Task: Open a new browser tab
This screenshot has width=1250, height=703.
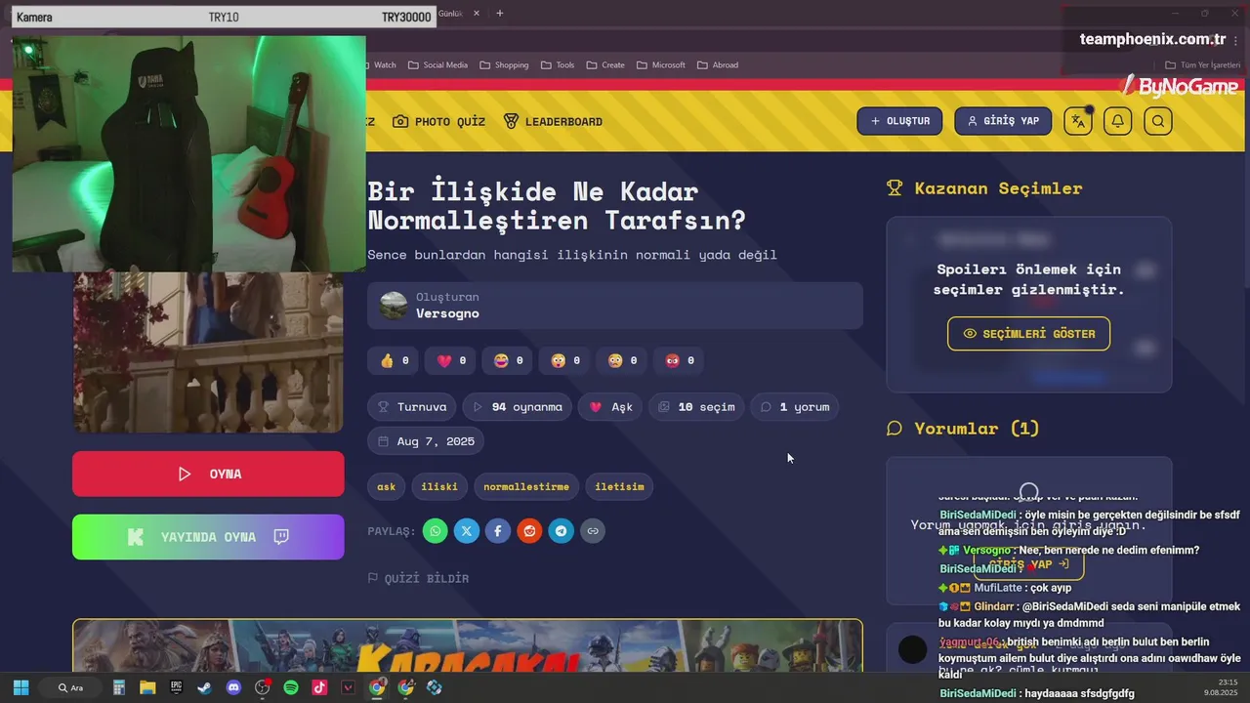Action: 500,14
